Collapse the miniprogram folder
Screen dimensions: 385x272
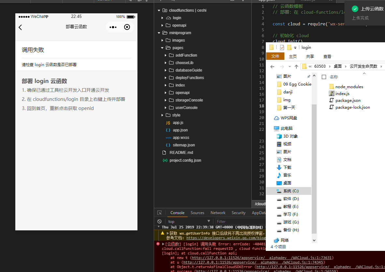click(159, 33)
